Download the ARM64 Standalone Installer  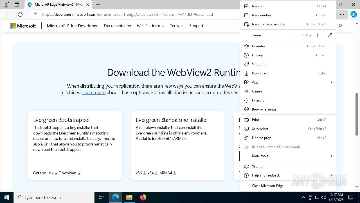point(168,173)
